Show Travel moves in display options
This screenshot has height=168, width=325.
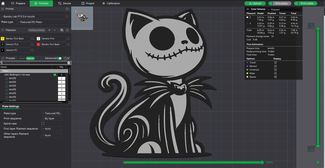(x=275, y=63)
